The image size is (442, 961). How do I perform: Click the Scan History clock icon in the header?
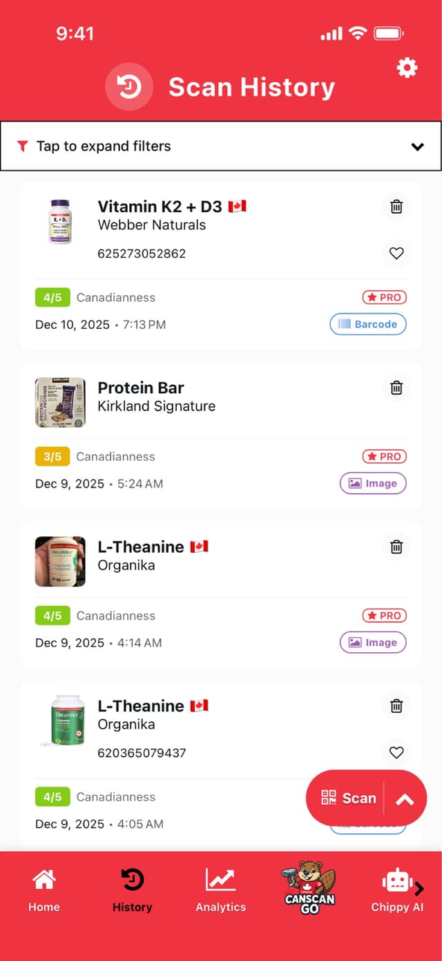pos(129,87)
